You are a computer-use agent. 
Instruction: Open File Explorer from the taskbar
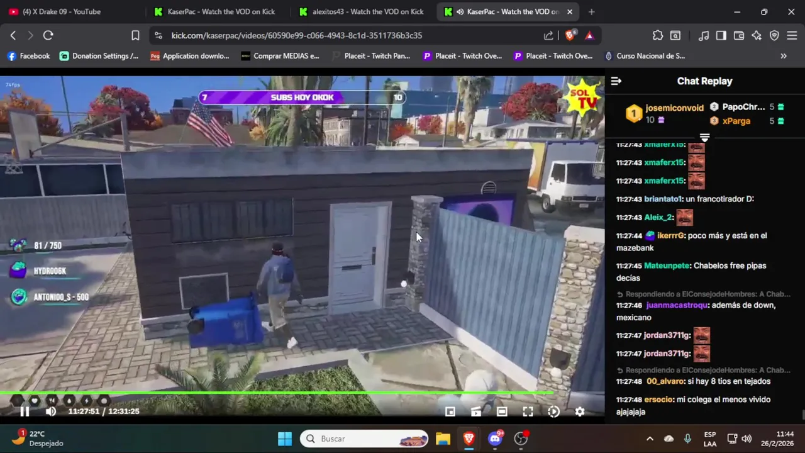[x=443, y=439]
